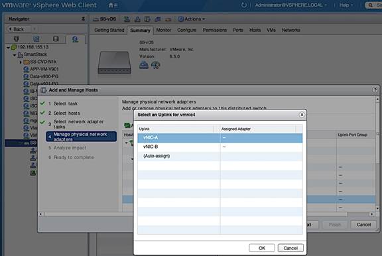382x256 pixels.
Task: Click the edit switch settings toolbar icon
Action: tap(168, 19)
